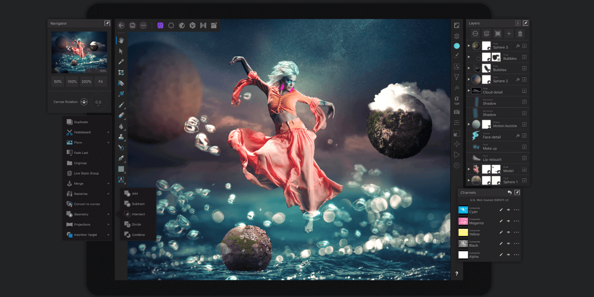This screenshot has height=297, width=594.
Task: Click the 100% zoom button
Action: (72, 82)
